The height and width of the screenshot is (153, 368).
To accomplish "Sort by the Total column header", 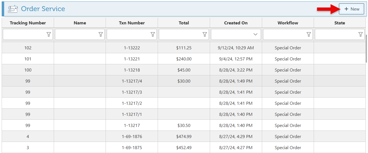I will (x=184, y=23).
